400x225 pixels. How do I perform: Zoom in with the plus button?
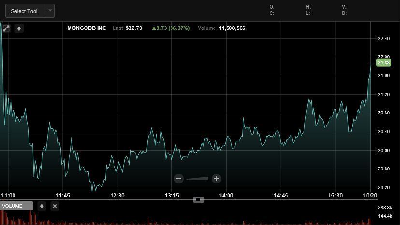coord(216,179)
